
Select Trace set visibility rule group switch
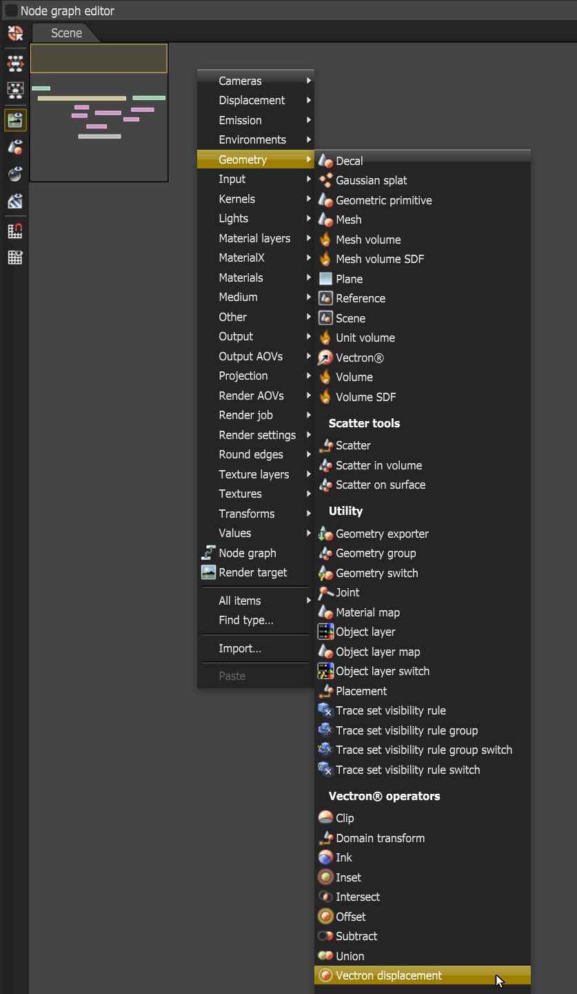coord(423,750)
